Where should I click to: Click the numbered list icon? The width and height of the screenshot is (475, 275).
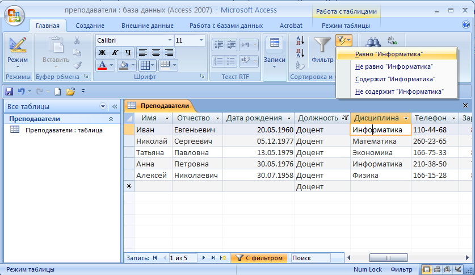point(218,61)
